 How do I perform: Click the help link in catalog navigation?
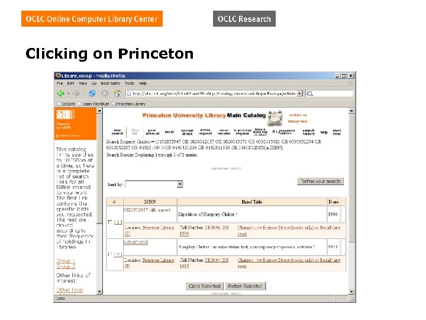point(324,132)
